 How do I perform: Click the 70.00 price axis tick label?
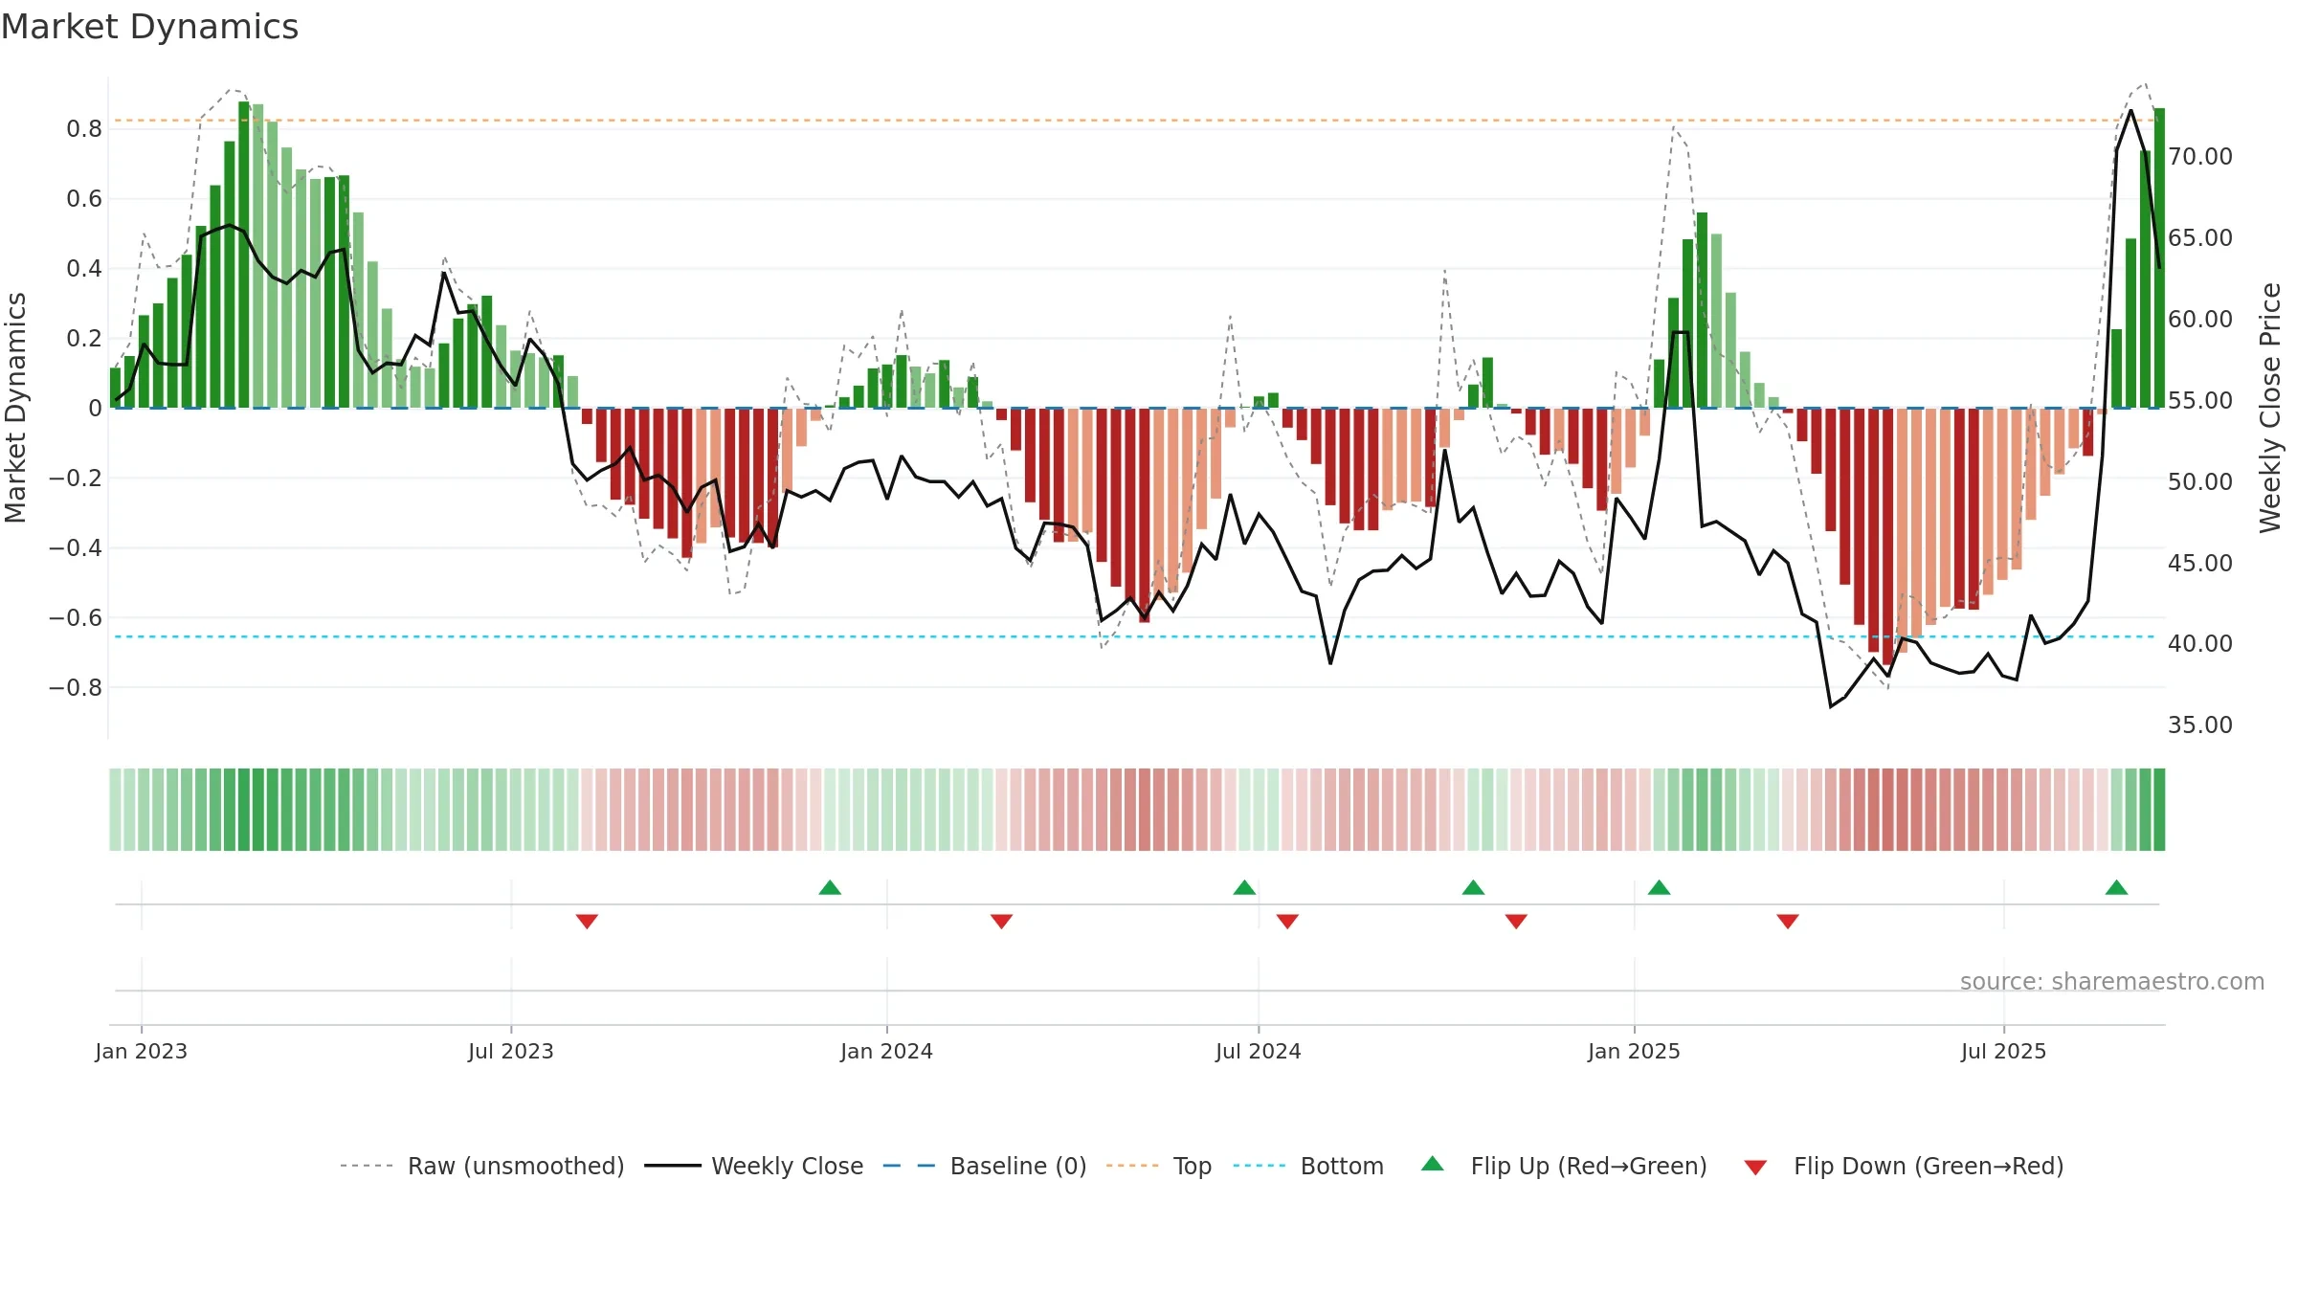point(2199,156)
